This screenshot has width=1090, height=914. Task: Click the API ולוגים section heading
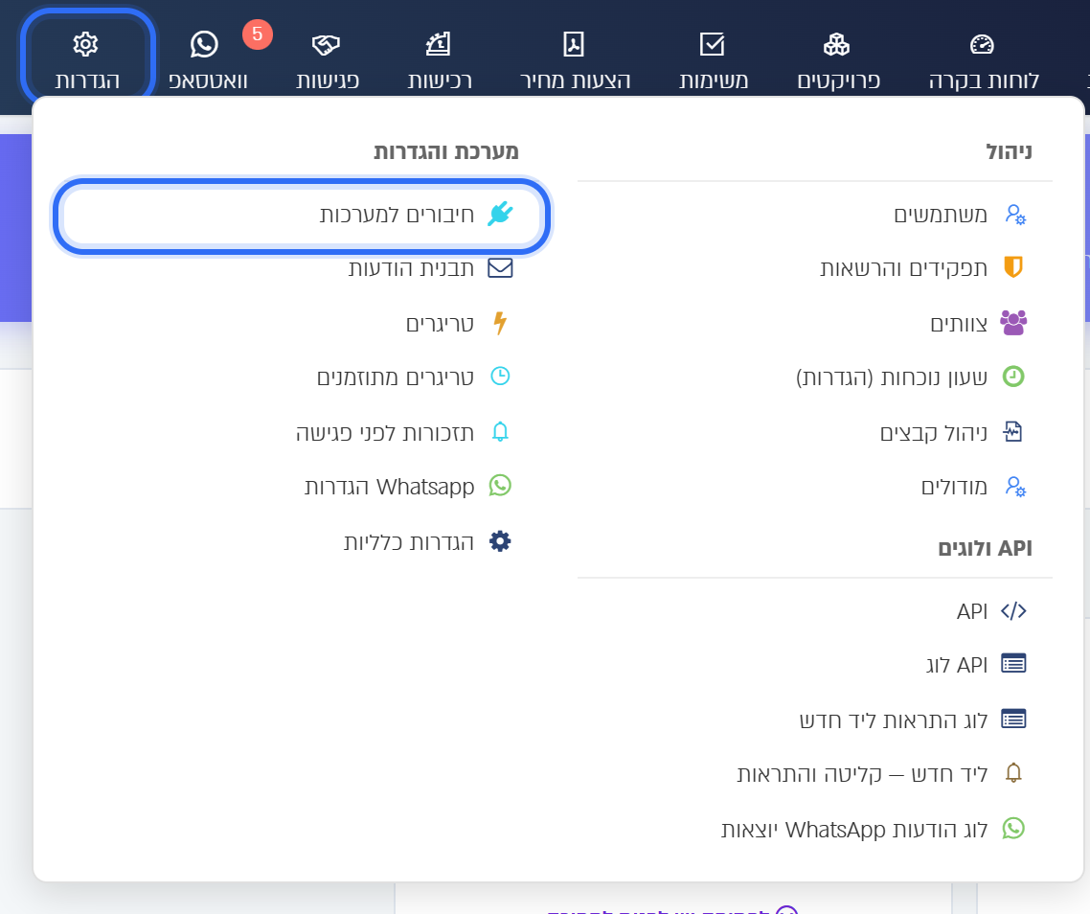click(x=985, y=548)
